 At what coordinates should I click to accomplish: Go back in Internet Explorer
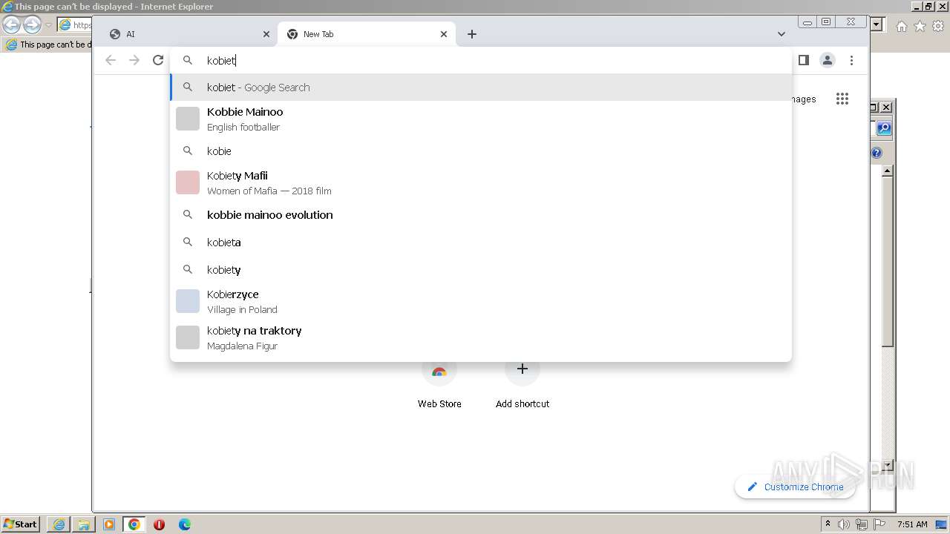tap(11, 24)
